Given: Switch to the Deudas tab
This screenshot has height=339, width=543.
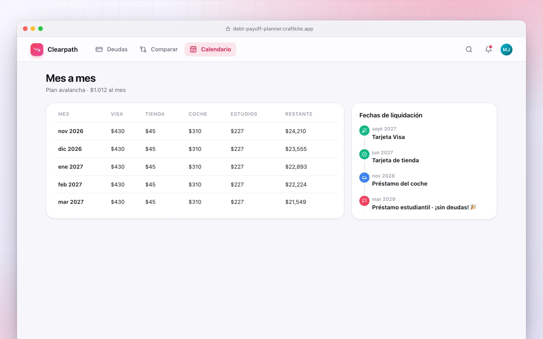Looking at the screenshot, I should [x=112, y=49].
